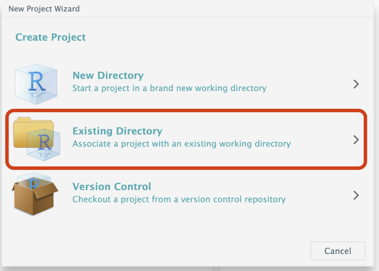
Task: Click "Start a project in a brand new working directory"
Action: tap(169, 88)
